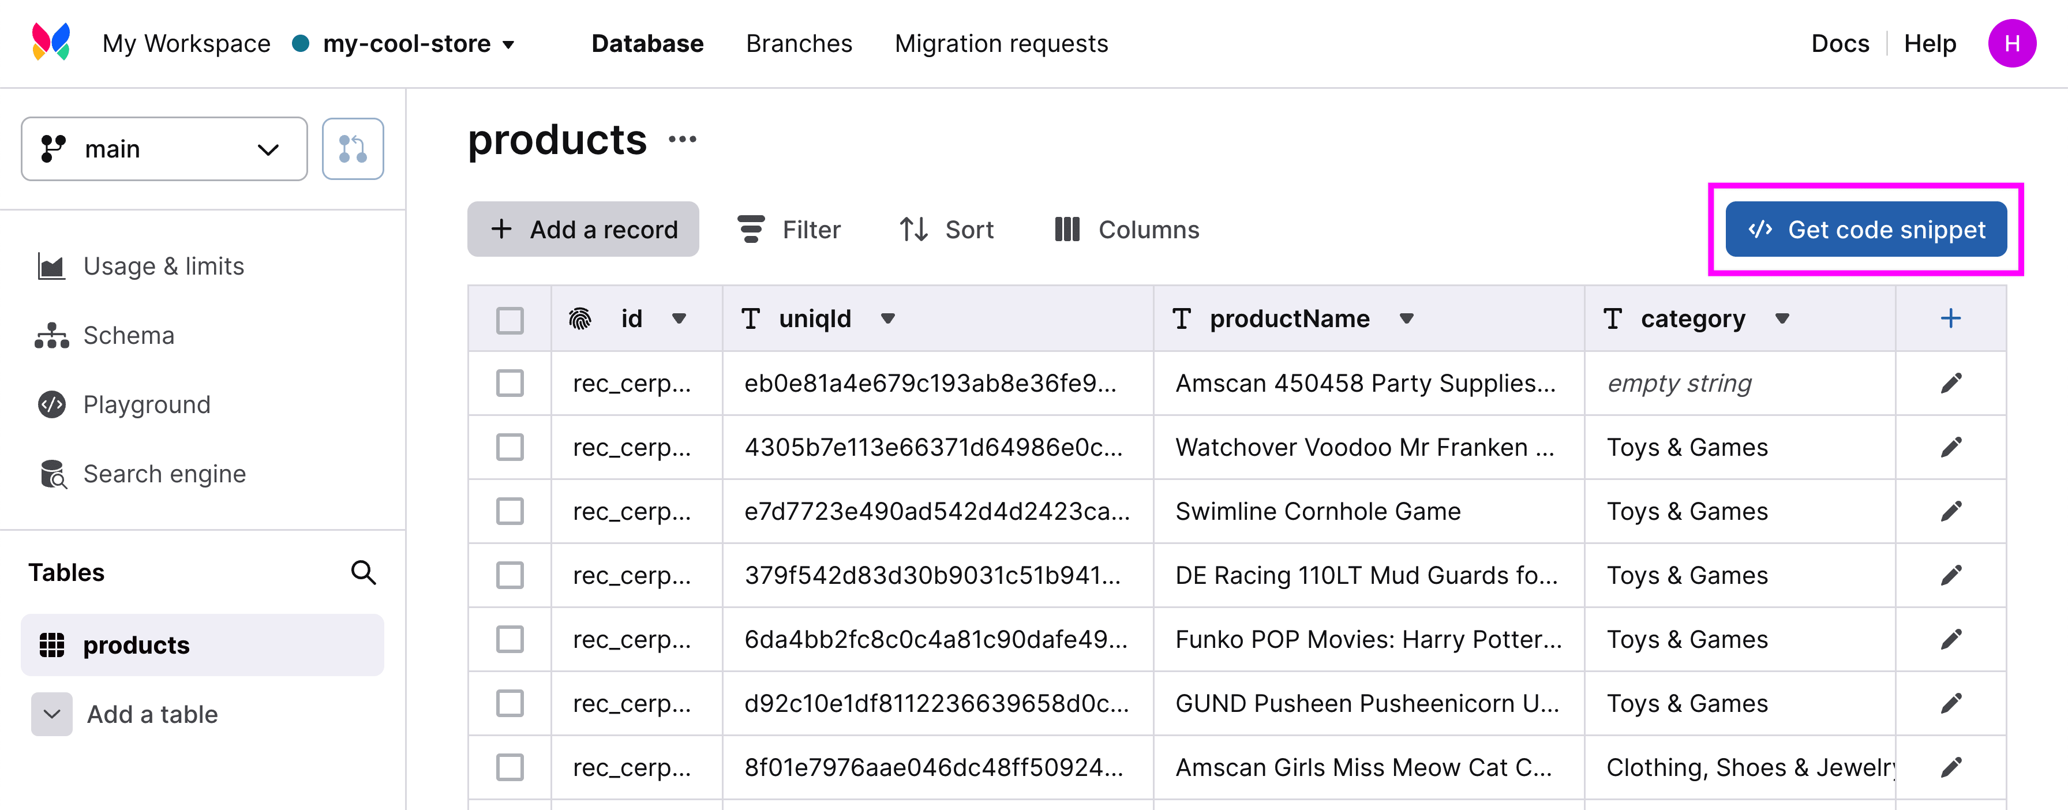2068x810 pixels.
Task: Open the id column dropdown arrow
Action: click(x=679, y=318)
